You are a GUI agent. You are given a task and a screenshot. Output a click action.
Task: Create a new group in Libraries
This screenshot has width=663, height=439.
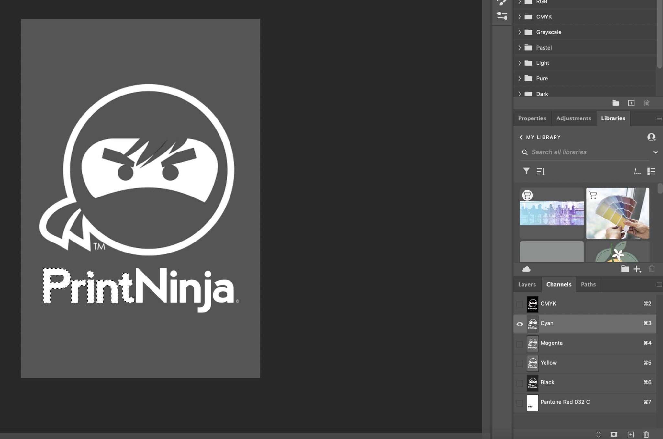pyautogui.click(x=625, y=269)
